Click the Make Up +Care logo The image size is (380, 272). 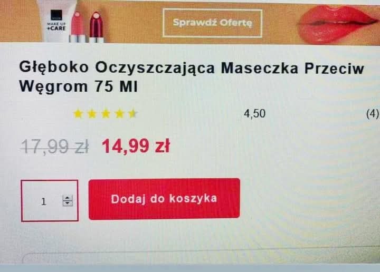pyautogui.click(x=56, y=21)
